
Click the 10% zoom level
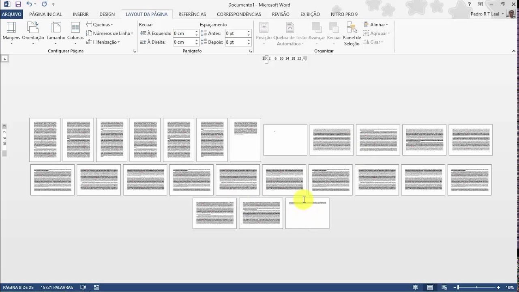point(509,288)
